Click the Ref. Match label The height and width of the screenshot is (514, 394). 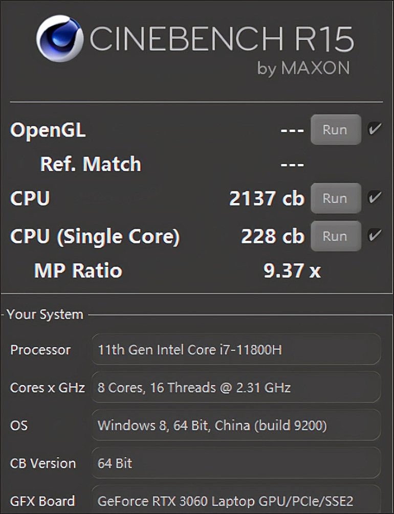click(x=91, y=164)
